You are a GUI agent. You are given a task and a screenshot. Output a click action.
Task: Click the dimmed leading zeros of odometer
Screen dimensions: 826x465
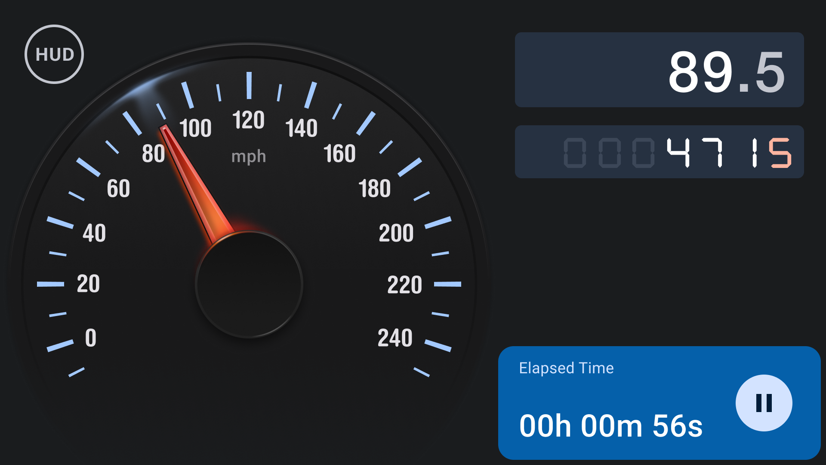coord(609,152)
